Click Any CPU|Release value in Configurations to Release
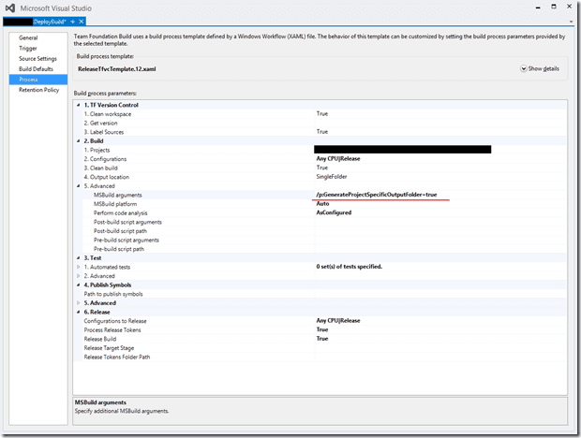 pyautogui.click(x=338, y=321)
